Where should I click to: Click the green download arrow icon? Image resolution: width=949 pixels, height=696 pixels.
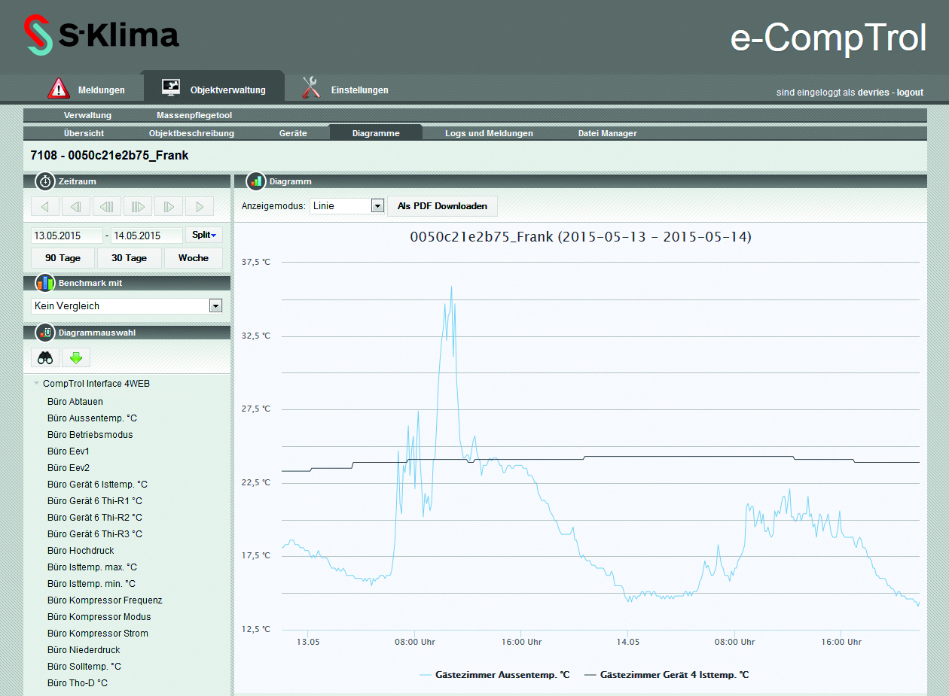75,358
